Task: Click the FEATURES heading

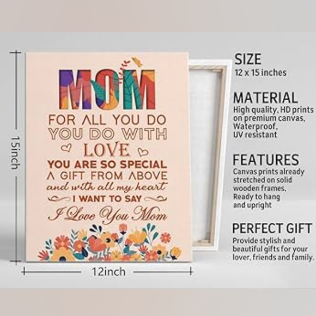Action: (x=266, y=160)
